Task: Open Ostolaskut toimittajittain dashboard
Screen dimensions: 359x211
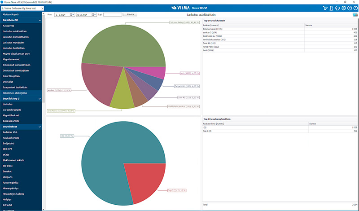Action: point(16,70)
